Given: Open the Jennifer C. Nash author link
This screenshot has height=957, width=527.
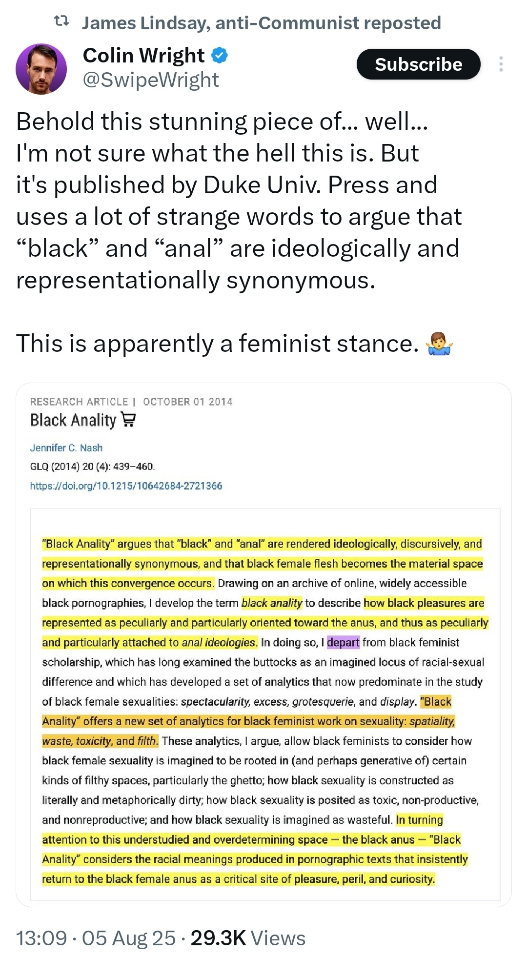Looking at the screenshot, I should [x=66, y=448].
